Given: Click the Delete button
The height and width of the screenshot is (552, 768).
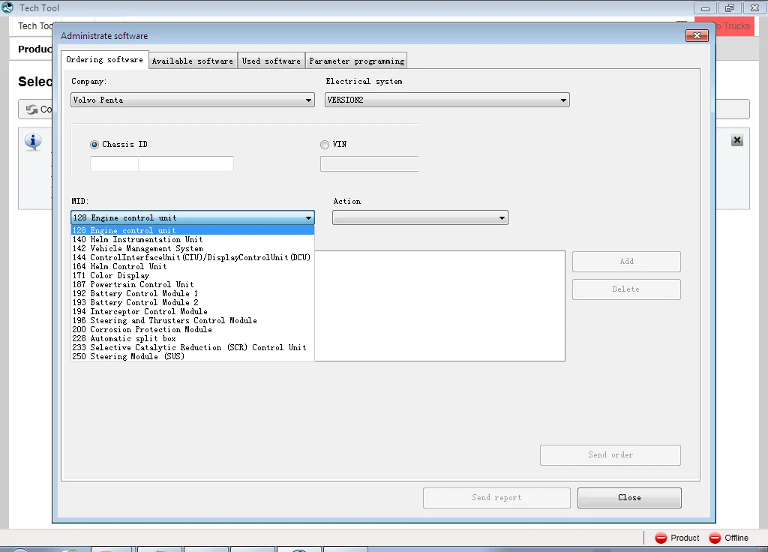Looking at the screenshot, I should [626, 289].
